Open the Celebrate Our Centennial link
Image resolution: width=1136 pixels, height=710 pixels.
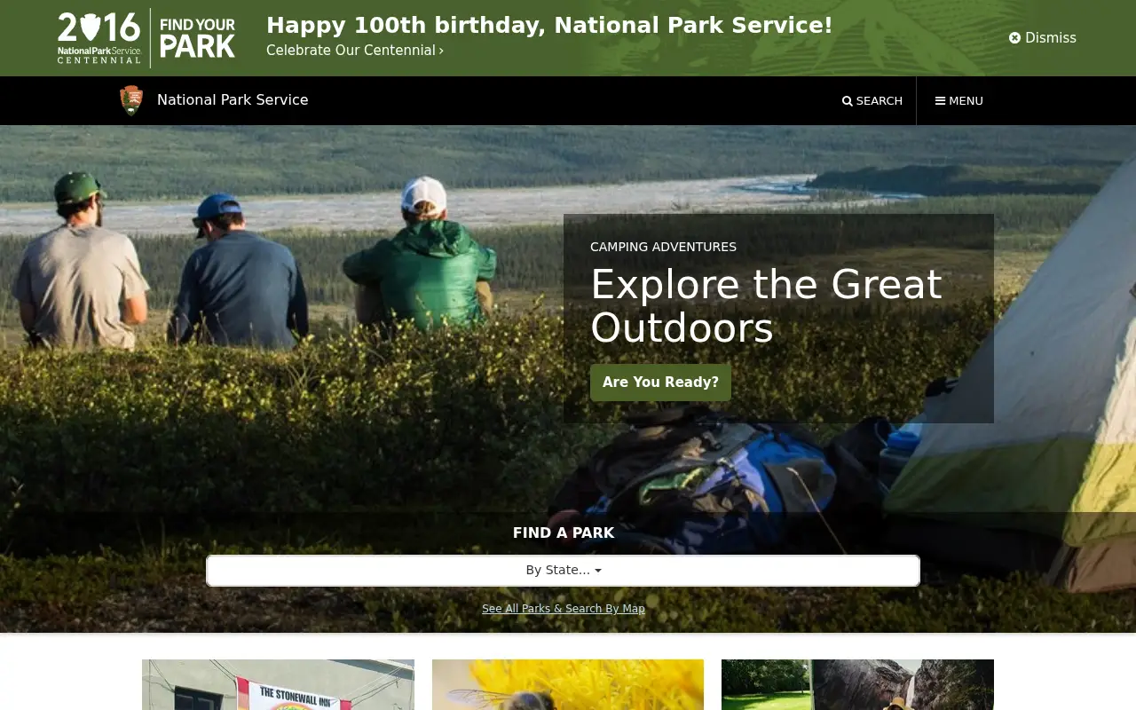pos(355,51)
